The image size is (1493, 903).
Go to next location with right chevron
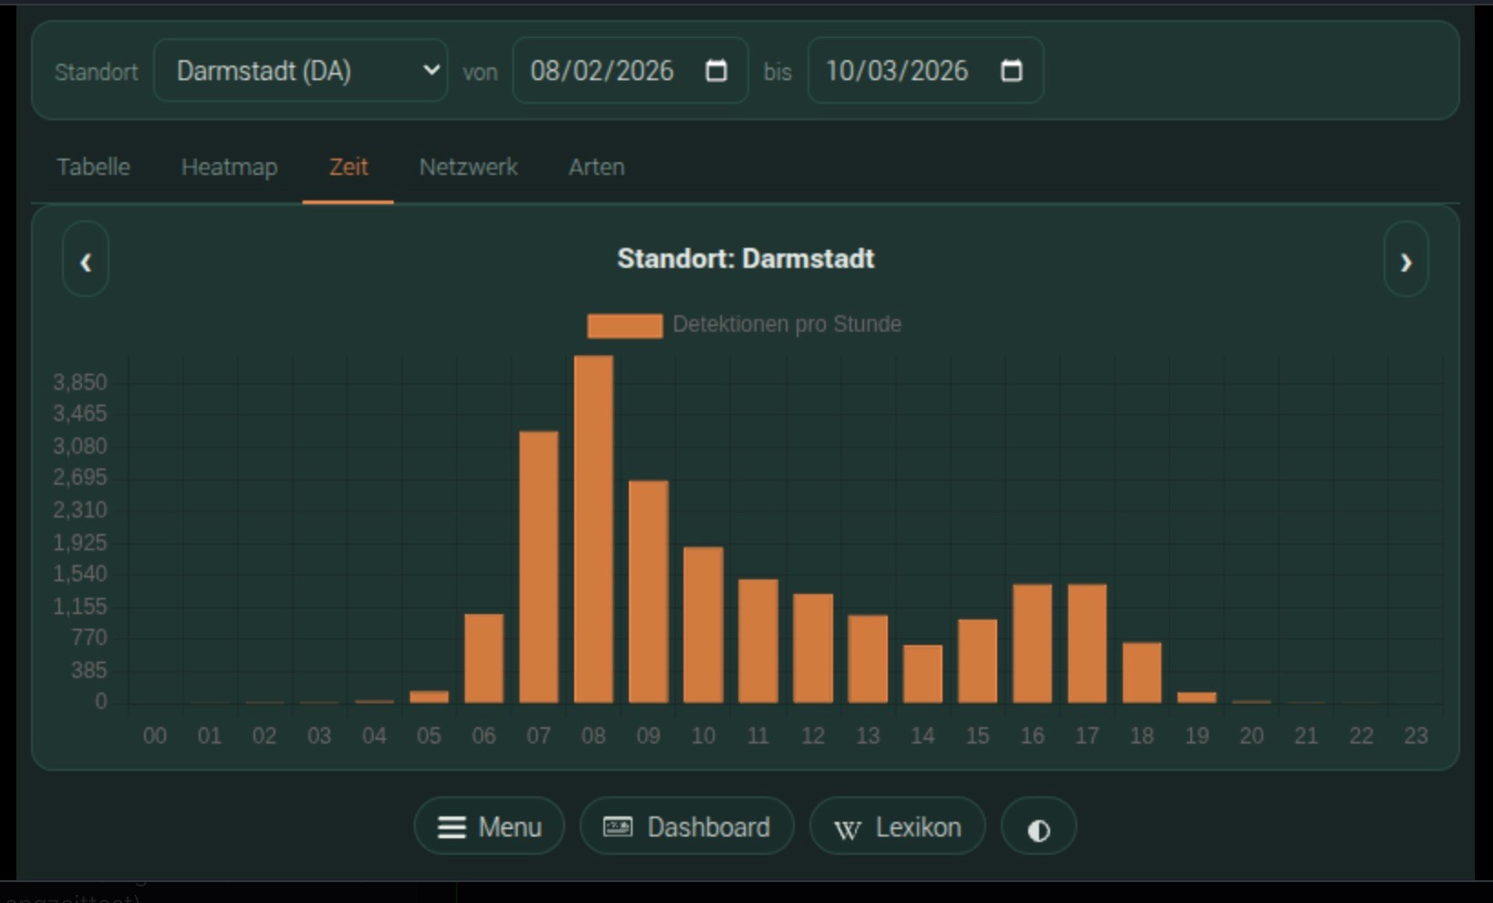click(x=1405, y=261)
